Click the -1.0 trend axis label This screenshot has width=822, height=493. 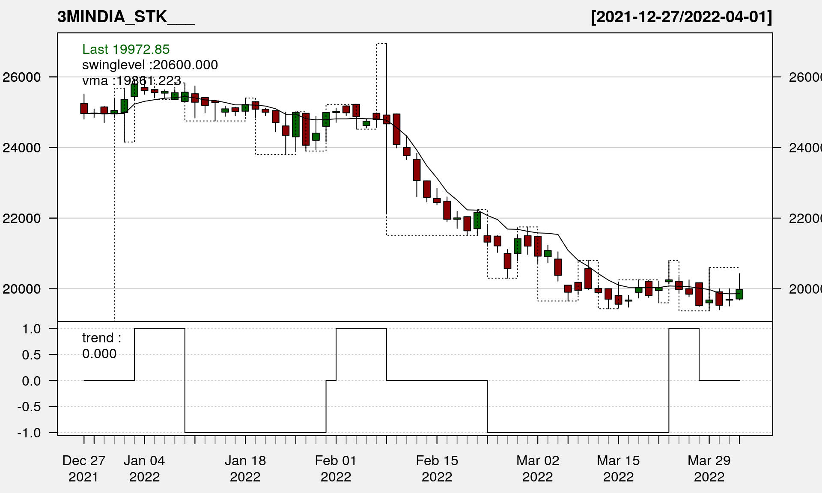click(29, 433)
